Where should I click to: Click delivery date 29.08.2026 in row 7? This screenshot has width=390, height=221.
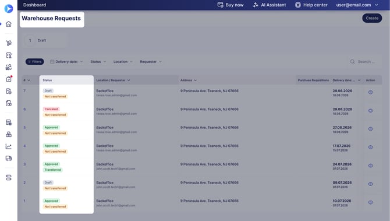(342, 91)
